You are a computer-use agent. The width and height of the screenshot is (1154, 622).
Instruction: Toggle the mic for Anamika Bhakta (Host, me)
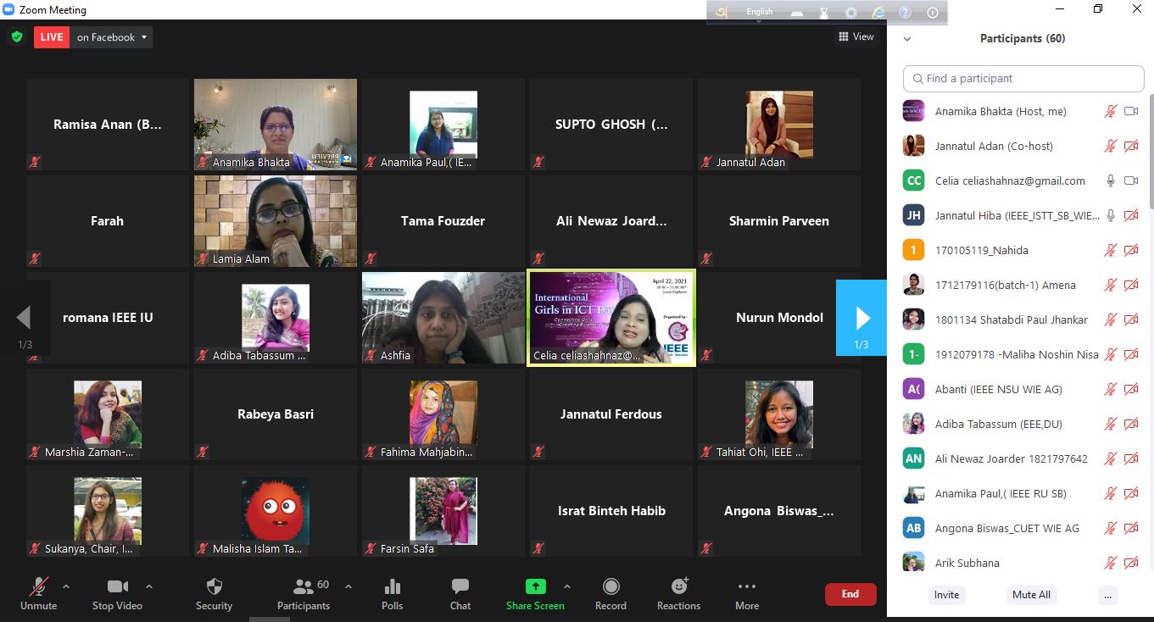(1110, 111)
